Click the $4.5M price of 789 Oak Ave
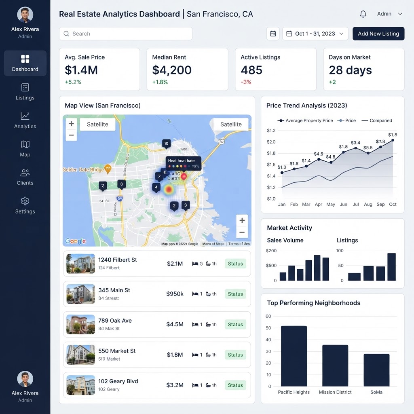Screen dimensions: 414x414 tap(175, 324)
